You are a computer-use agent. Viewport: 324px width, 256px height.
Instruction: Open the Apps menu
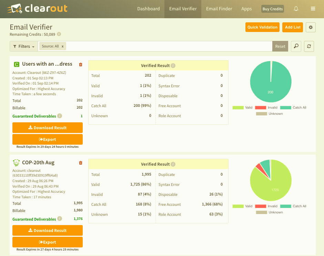(x=246, y=9)
